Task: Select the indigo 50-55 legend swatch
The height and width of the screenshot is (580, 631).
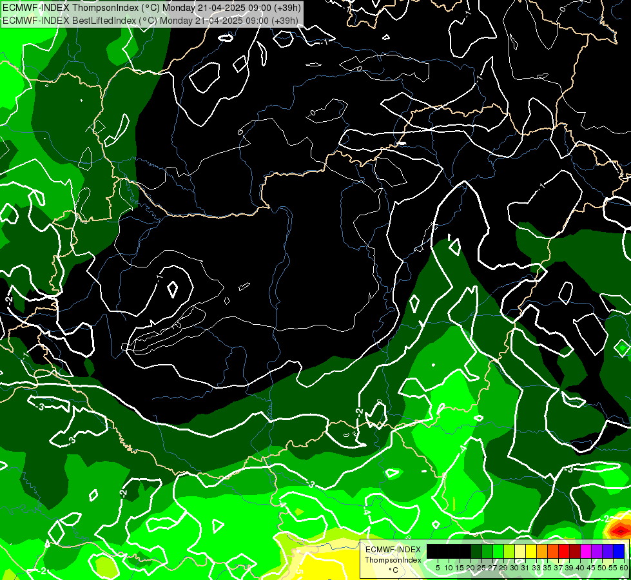Action: tap(608, 552)
